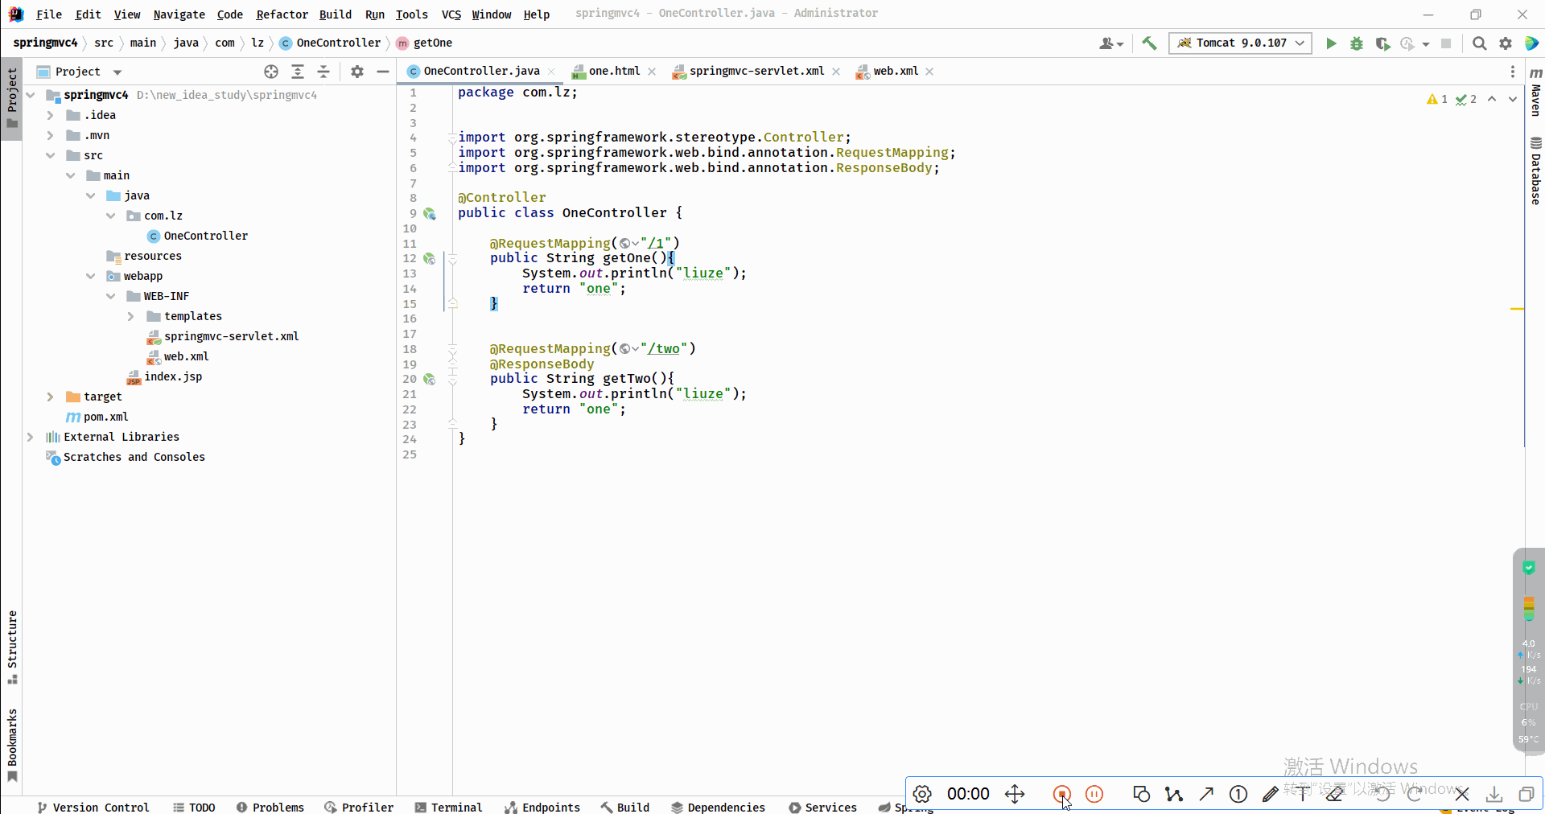Click the warnings indicator showing 1 warning
The width and height of the screenshot is (1545, 814).
click(1437, 99)
